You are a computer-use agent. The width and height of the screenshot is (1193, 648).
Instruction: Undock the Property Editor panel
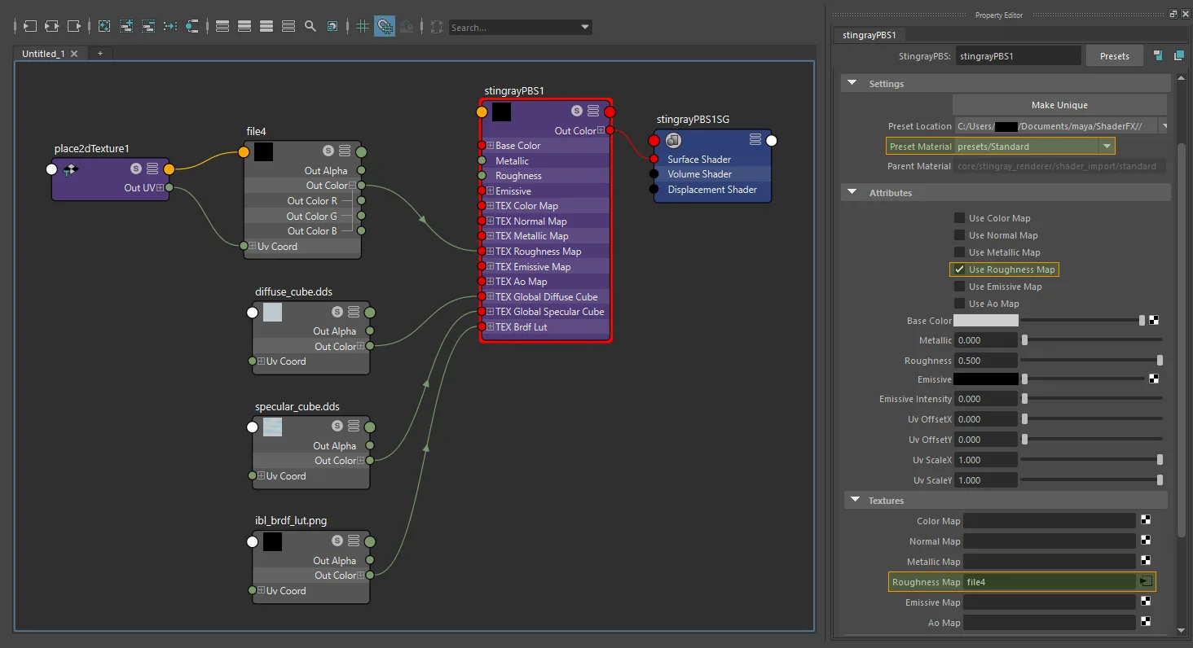(1173, 14)
